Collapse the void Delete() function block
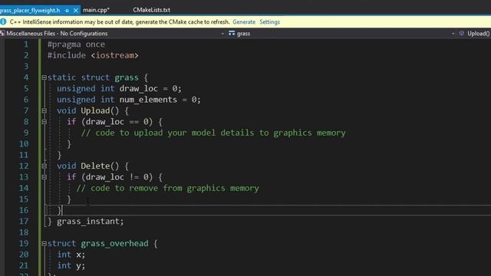 [44, 166]
